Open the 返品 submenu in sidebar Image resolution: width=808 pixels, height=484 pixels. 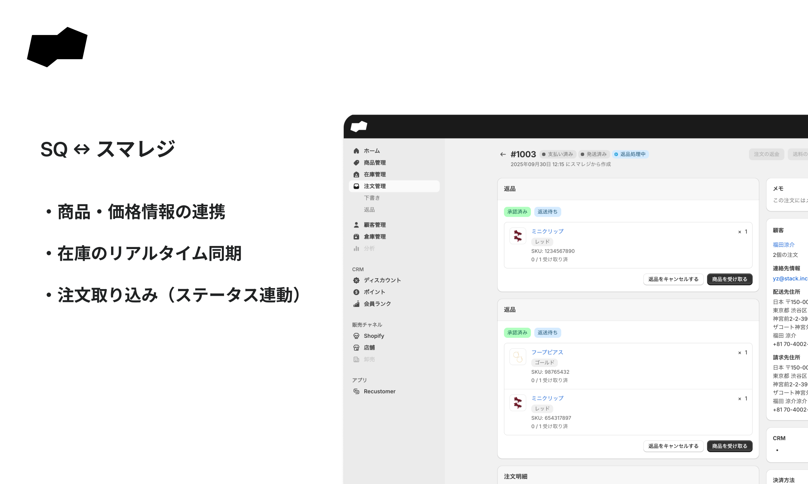click(369, 210)
